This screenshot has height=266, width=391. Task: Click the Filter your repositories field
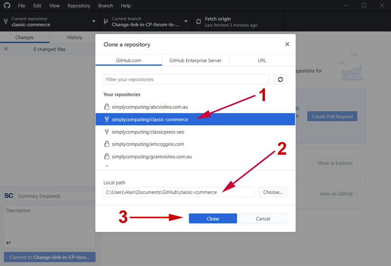coord(186,79)
